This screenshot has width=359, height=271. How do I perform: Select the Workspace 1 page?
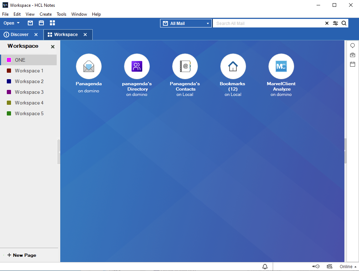(x=29, y=71)
